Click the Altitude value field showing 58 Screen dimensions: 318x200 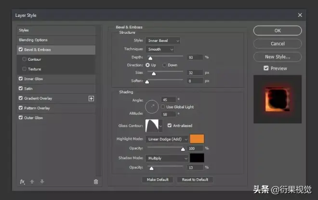(x=168, y=114)
